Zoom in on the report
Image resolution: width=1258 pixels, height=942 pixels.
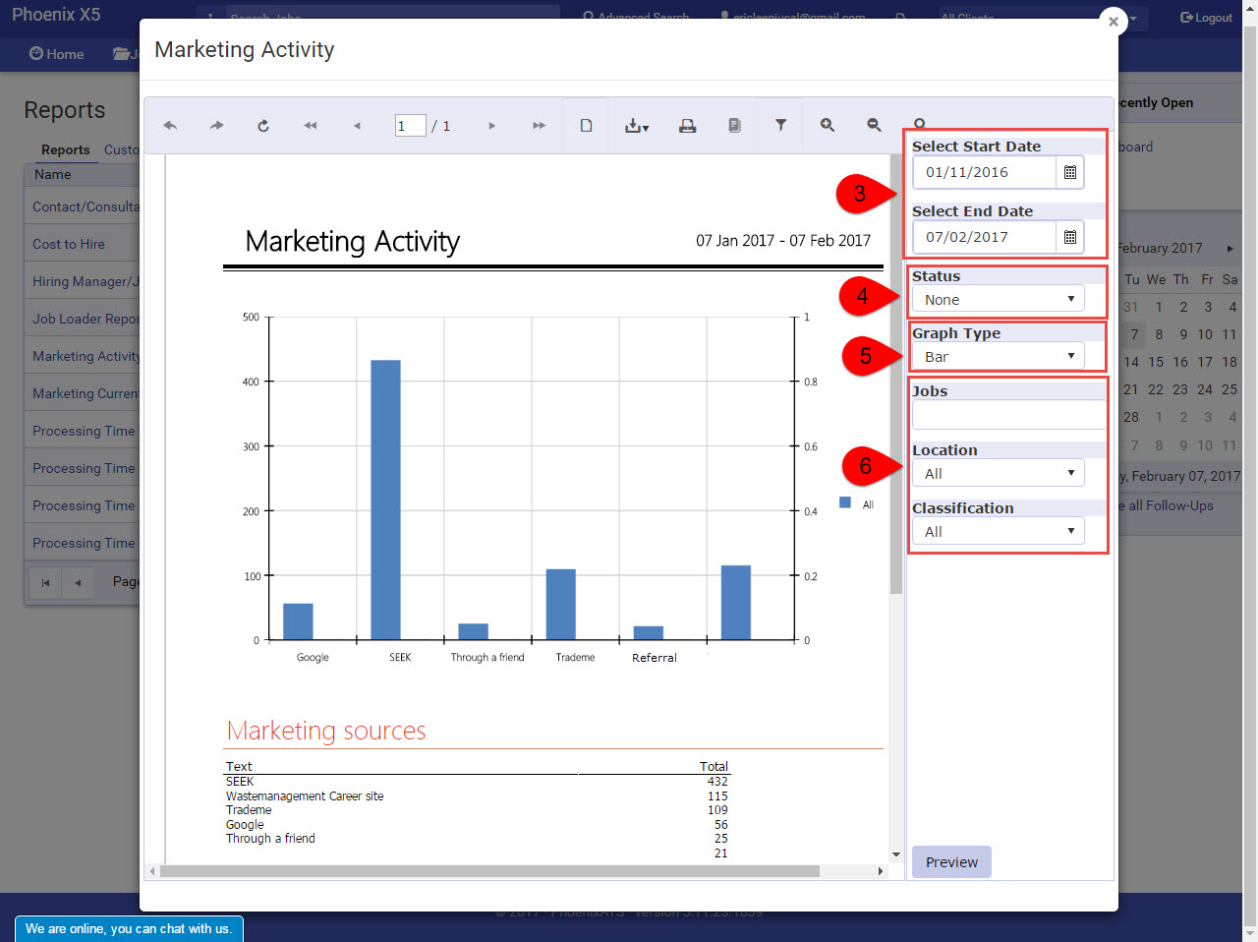[x=828, y=126]
